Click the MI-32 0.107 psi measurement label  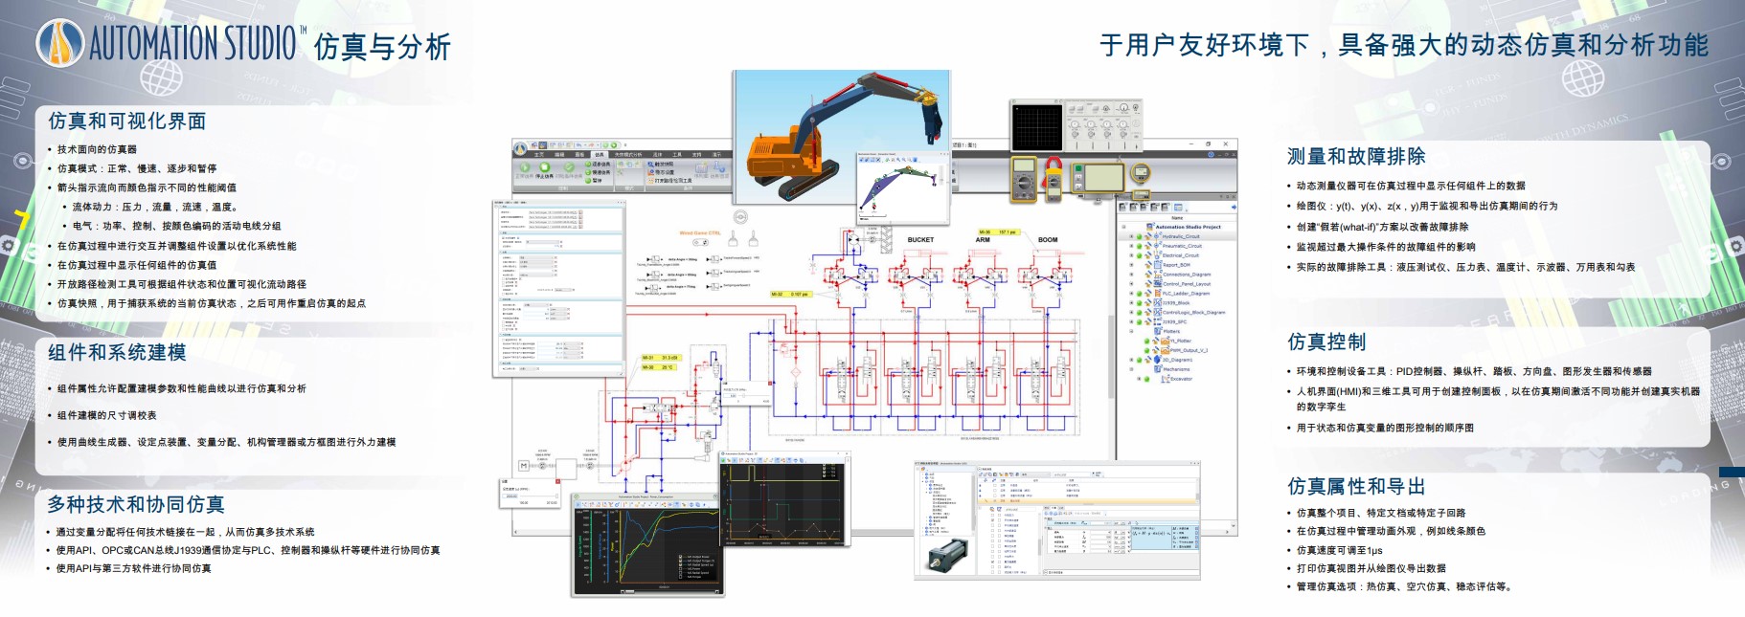coord(791,295)
